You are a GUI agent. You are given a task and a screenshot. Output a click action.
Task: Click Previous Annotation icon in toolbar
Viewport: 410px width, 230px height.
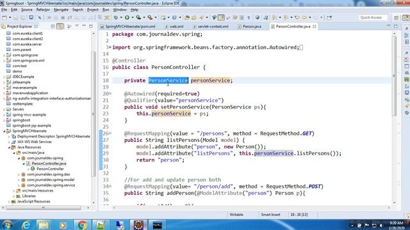(286, 17)
